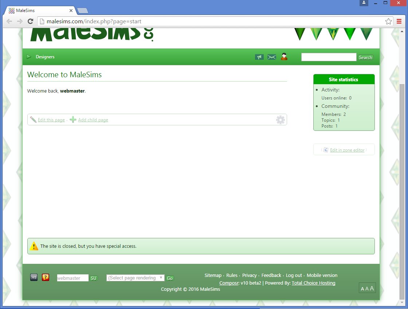Click the Community: label
The image size is (408, 309).
336,106
